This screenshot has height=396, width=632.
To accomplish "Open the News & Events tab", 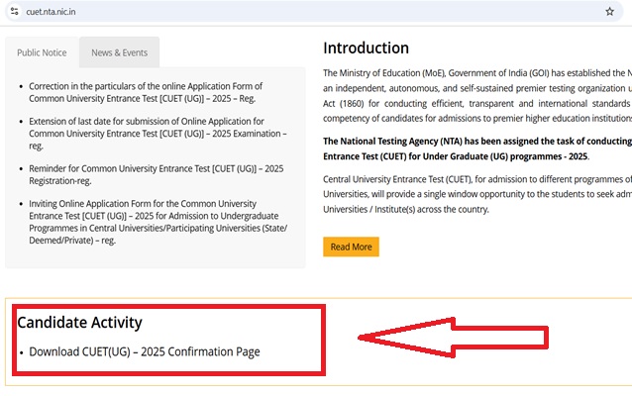I will (119, 52).
